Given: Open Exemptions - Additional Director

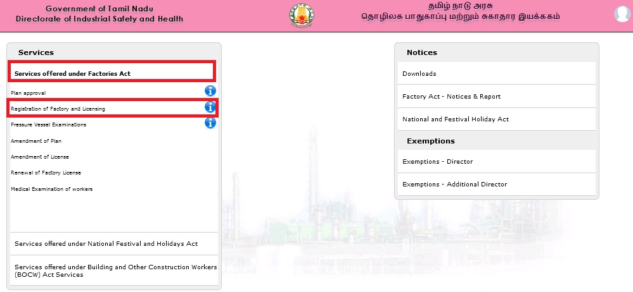Looking at the screenshot, I should (x=497, y=184).
